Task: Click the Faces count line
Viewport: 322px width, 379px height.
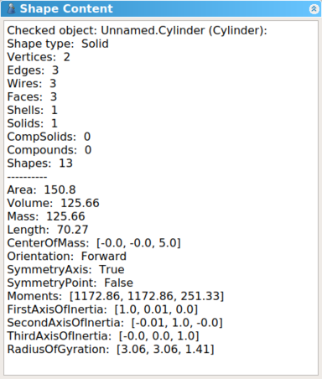Action: [x=32, y=97]
